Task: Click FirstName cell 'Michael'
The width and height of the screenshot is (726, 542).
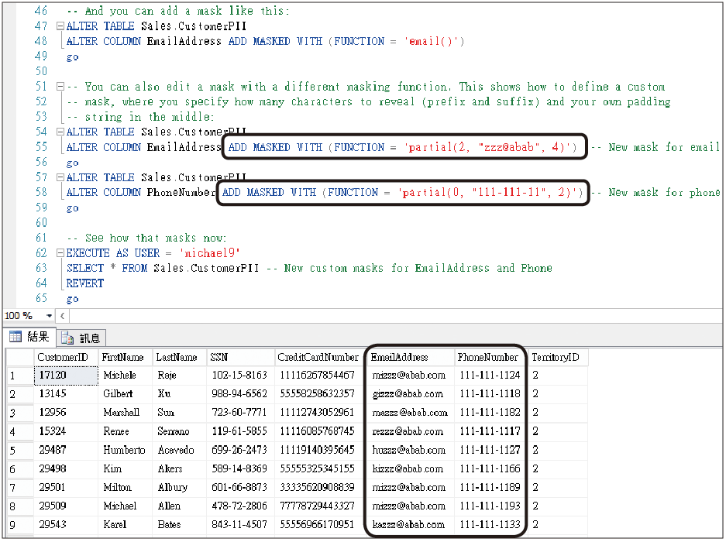Action: click(125, 506)
